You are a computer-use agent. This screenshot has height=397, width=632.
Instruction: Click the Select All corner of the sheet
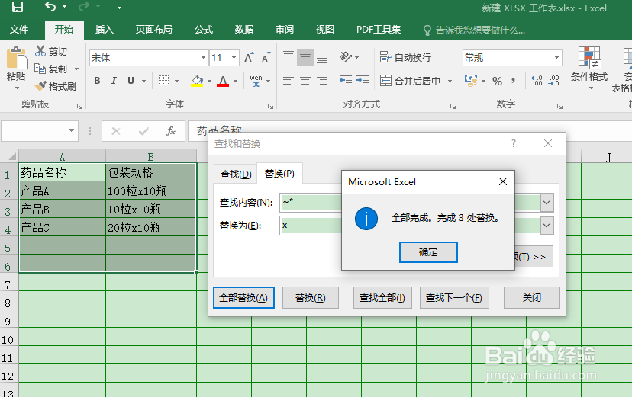[x=11, y=156]
